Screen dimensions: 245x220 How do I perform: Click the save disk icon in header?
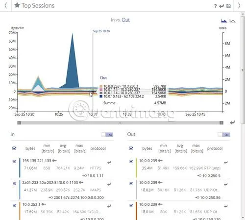point(228,6)
